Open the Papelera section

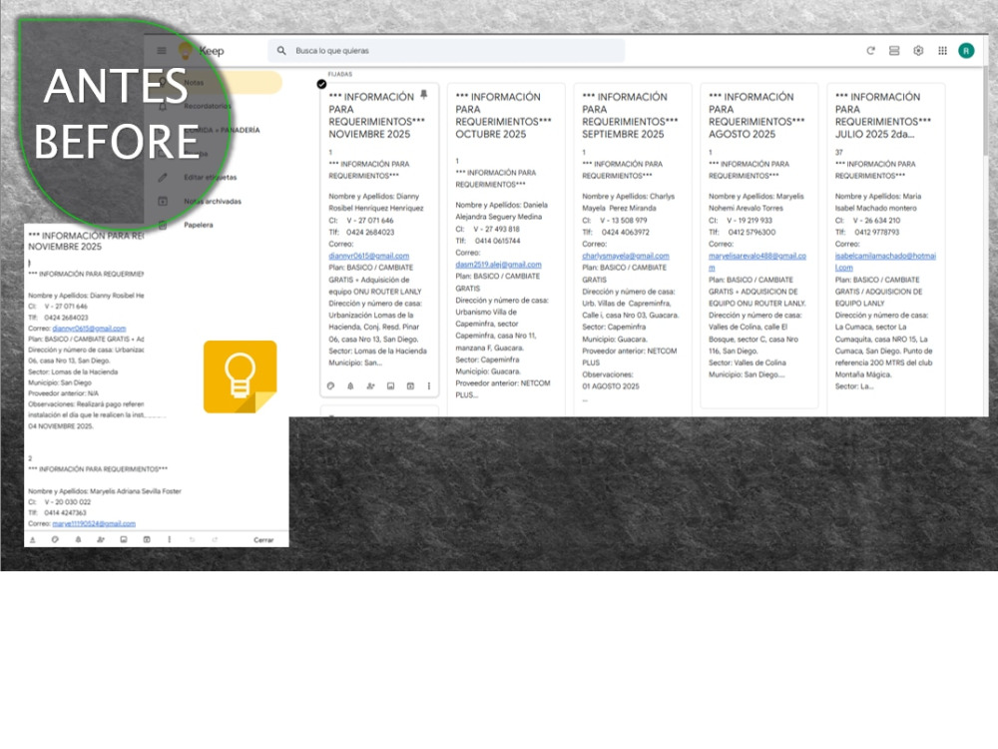point(199,225)
